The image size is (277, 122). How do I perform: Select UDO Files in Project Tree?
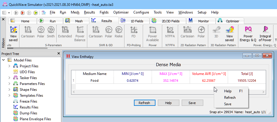coord(27,72)
